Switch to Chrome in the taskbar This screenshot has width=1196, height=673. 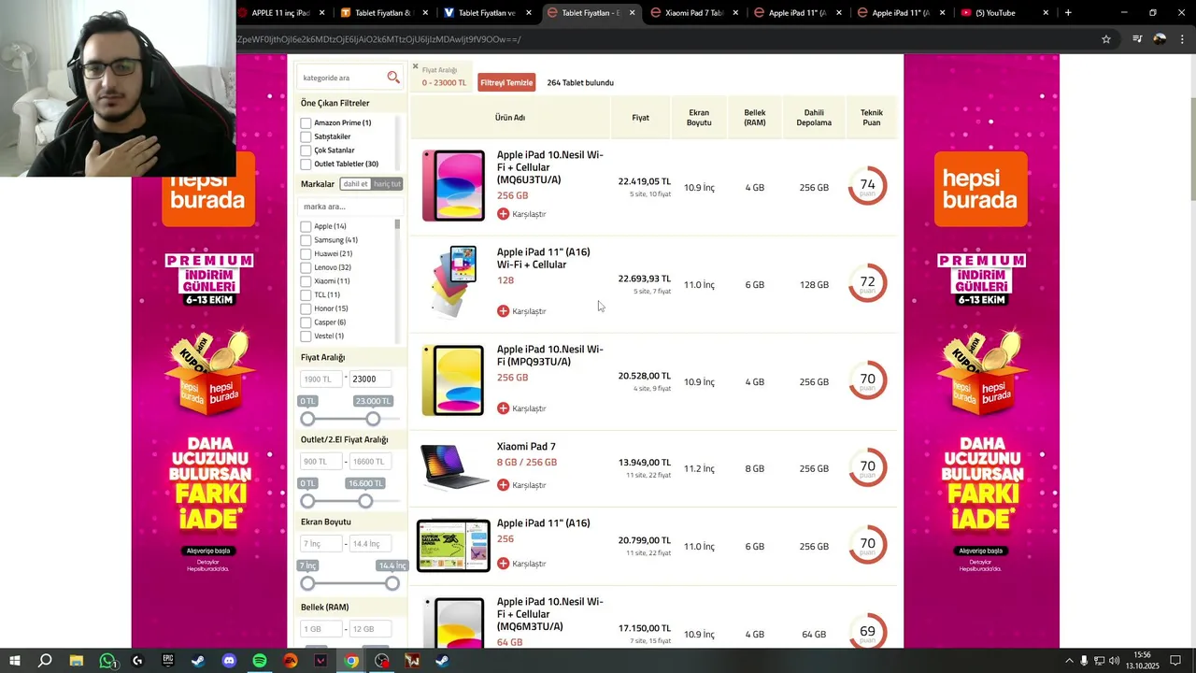[x=351, y=661]
